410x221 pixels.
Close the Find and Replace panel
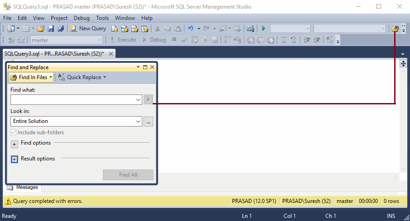152,67
